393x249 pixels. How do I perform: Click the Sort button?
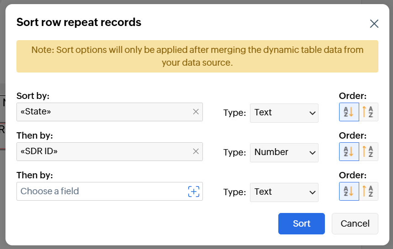coord(301,223)
